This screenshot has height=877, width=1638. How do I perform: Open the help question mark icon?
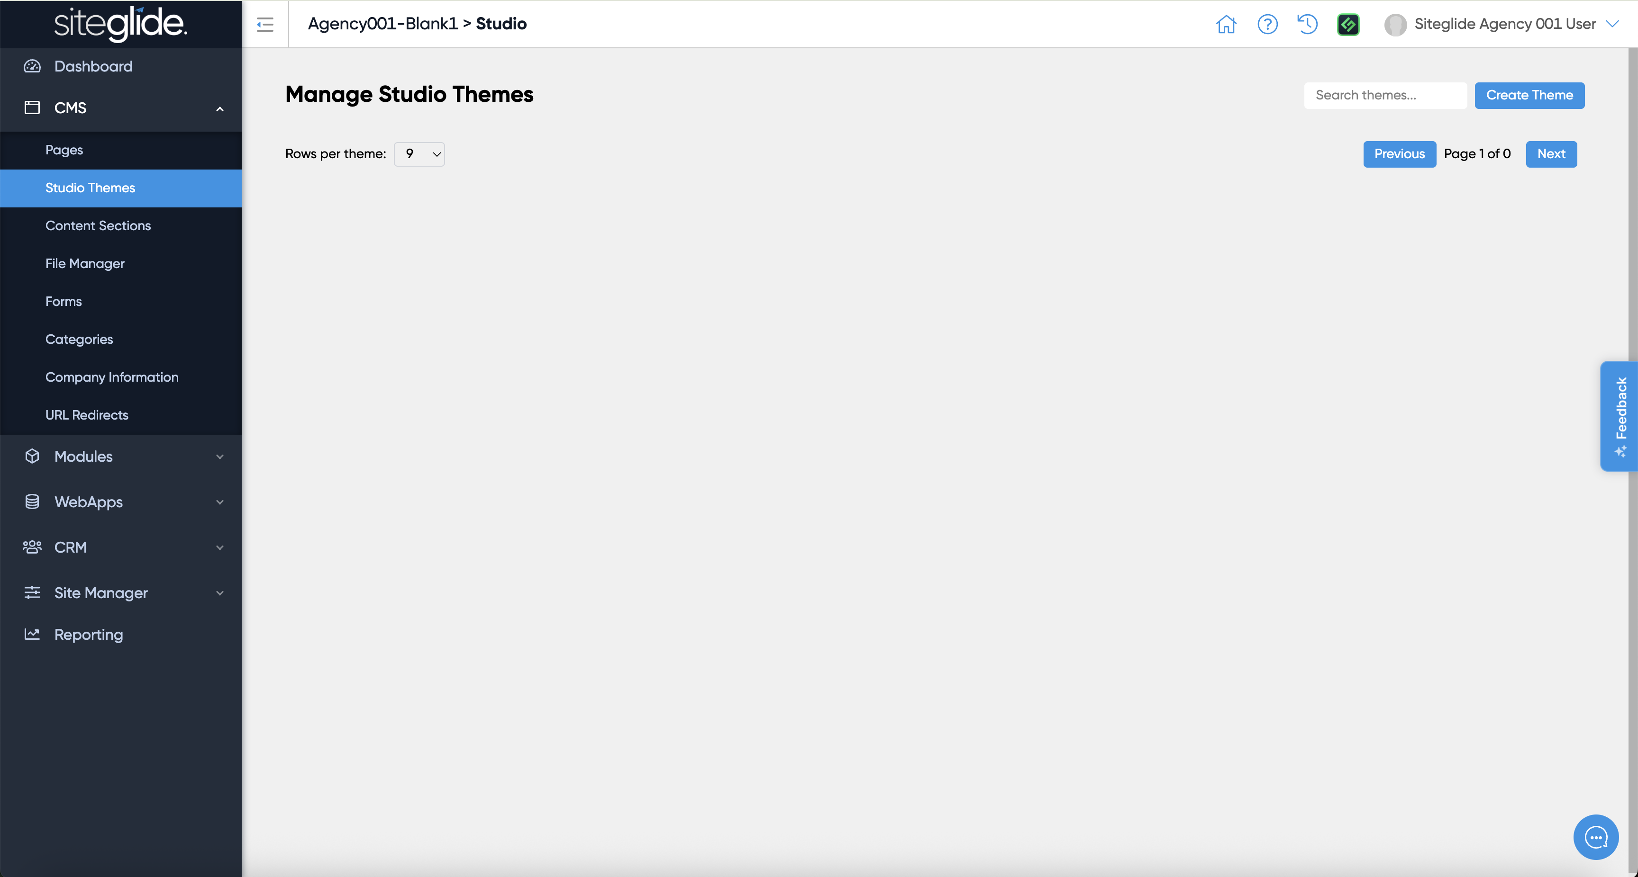point(1267,24)
